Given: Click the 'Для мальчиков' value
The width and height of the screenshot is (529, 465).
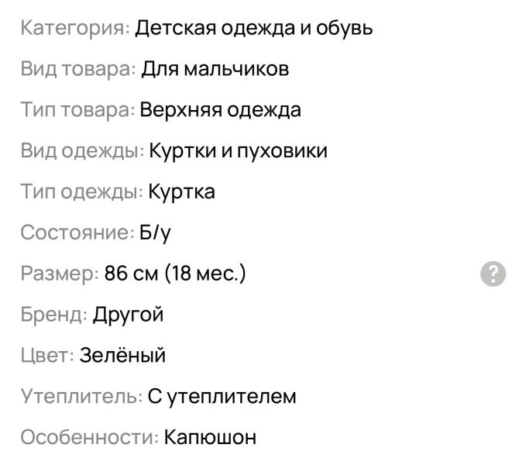Looking at the screenshot, I should 215,69.
